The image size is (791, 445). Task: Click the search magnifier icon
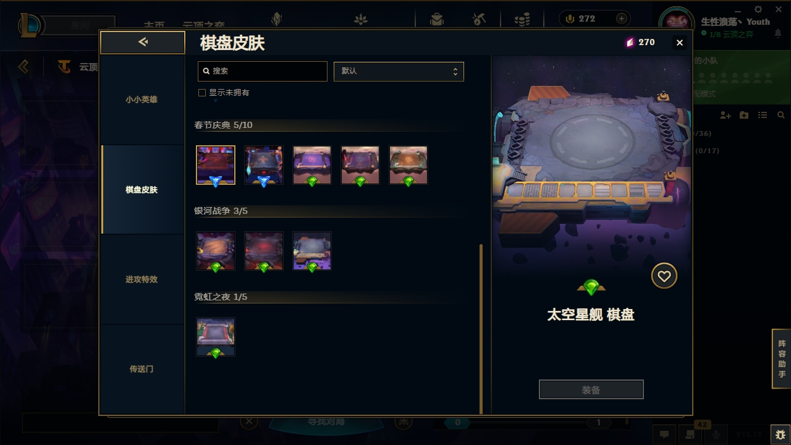pos(206,71)
